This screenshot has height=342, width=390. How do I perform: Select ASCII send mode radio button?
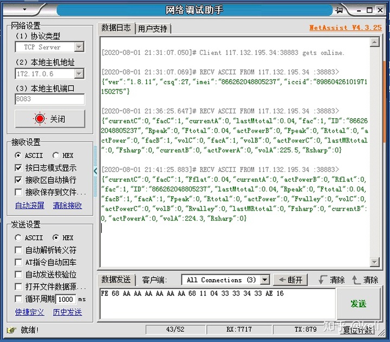tap(18, 238)
